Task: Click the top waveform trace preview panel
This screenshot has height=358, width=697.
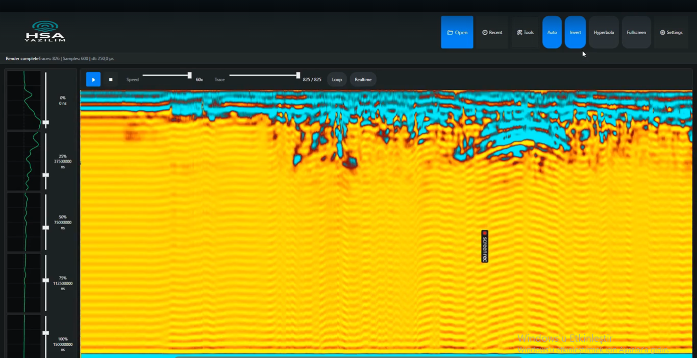Action: [24, 100]
